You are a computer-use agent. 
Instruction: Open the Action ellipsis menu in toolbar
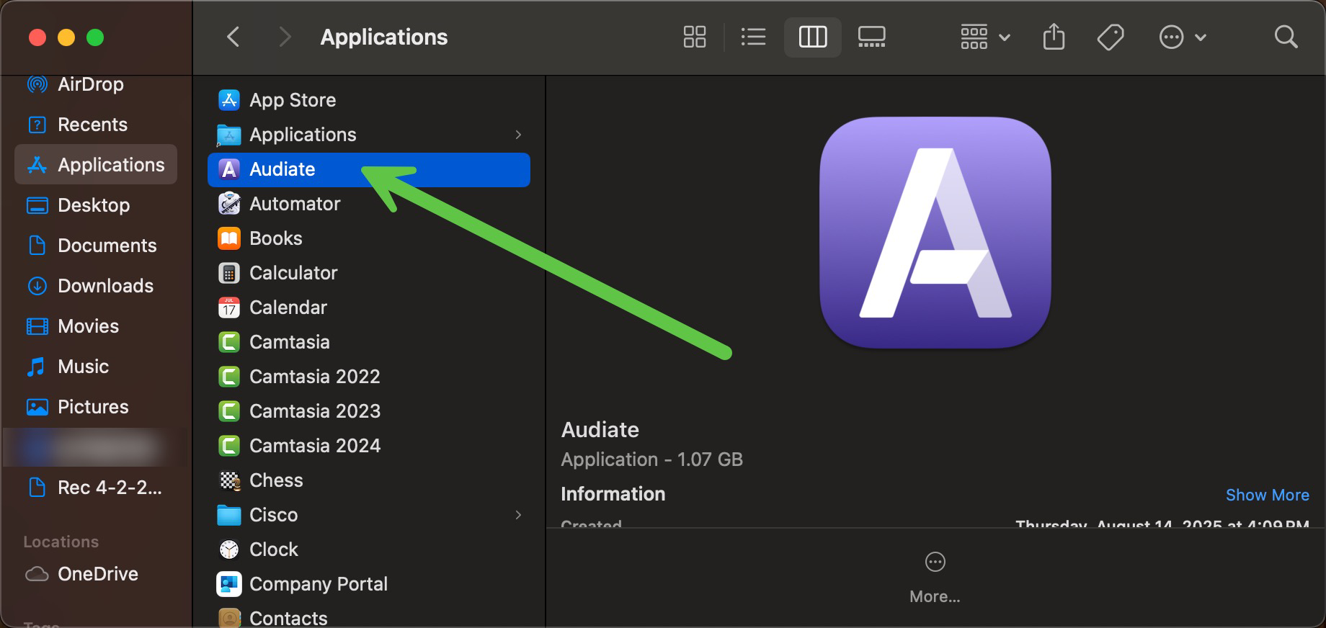tap(1181, 37)
